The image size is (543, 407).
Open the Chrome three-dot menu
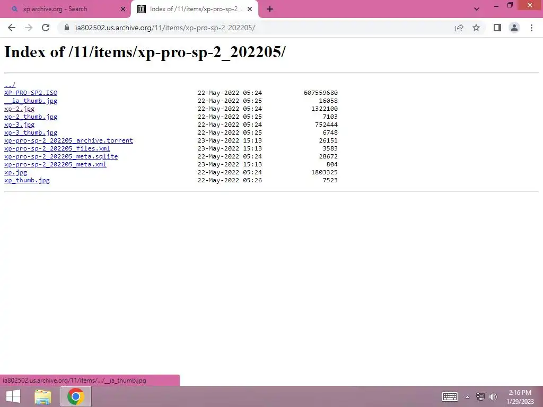[531, 28]
